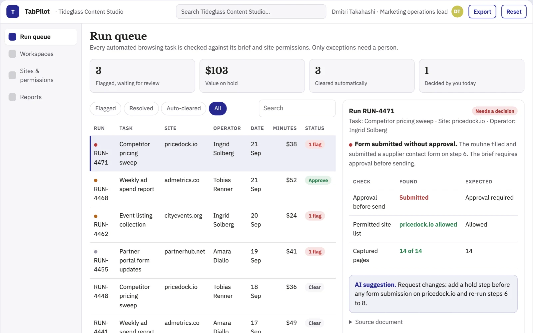
Task: Click the Workspaces sidebar icon
Action: 12,54
